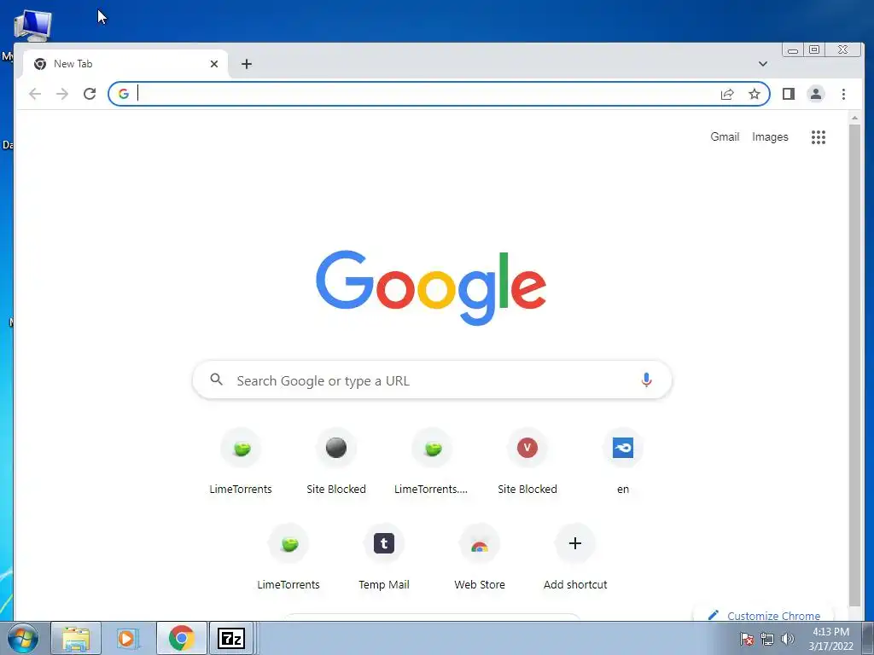This screenshot has width=874, height=655.
Task: Open the Temp Mail shortcut
Action: (x=384, y=558)
